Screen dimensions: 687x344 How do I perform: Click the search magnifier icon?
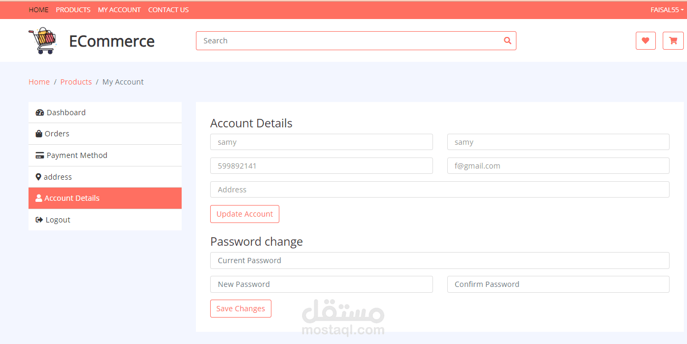[x=507, y=41]
